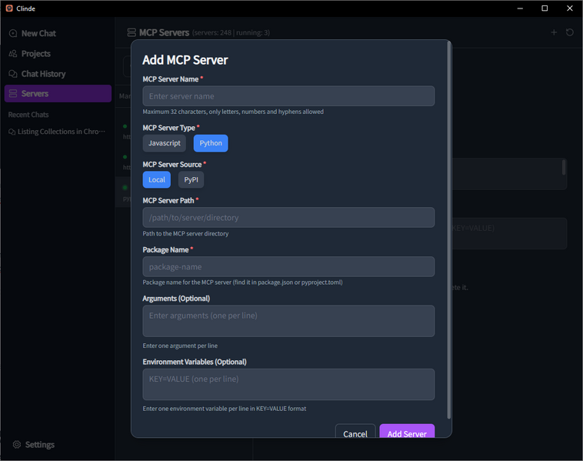Focus the Package Name field
Viewport: 583px width, 461px height.
pyautogui.click(x=288, y=266)
